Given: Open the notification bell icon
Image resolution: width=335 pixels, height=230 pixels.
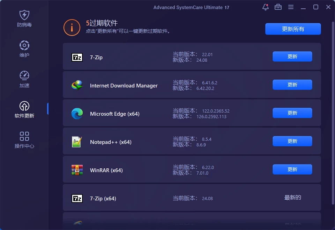Looking at the screenshot, I should click(265, 7).
